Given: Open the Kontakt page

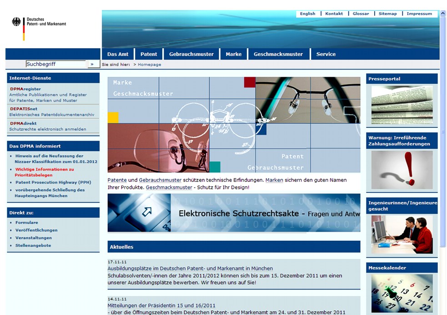Looking at the screenshot, I should (x=334, y=14).
